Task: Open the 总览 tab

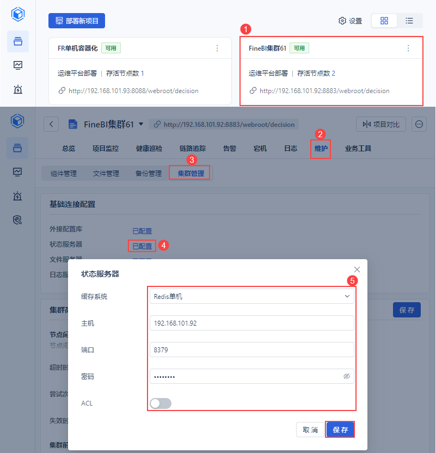Action: point(69,149)
